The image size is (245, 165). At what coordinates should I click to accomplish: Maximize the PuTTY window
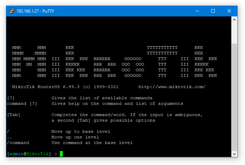pos(213,11)
